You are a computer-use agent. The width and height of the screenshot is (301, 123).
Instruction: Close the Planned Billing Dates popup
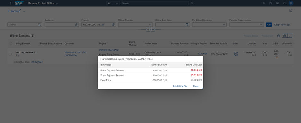pos(196,86)
